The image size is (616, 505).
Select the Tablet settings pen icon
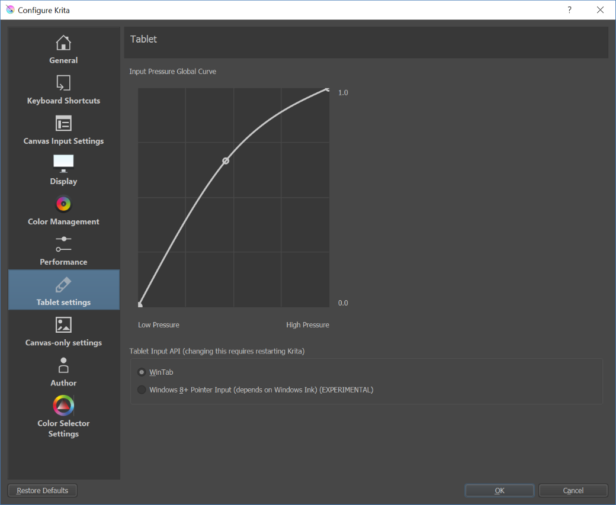point(63,285)
